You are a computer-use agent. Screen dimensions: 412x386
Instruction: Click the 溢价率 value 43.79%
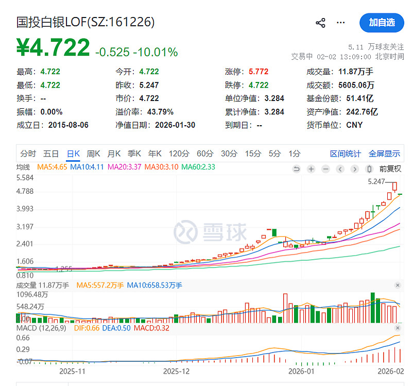point(160,112)
